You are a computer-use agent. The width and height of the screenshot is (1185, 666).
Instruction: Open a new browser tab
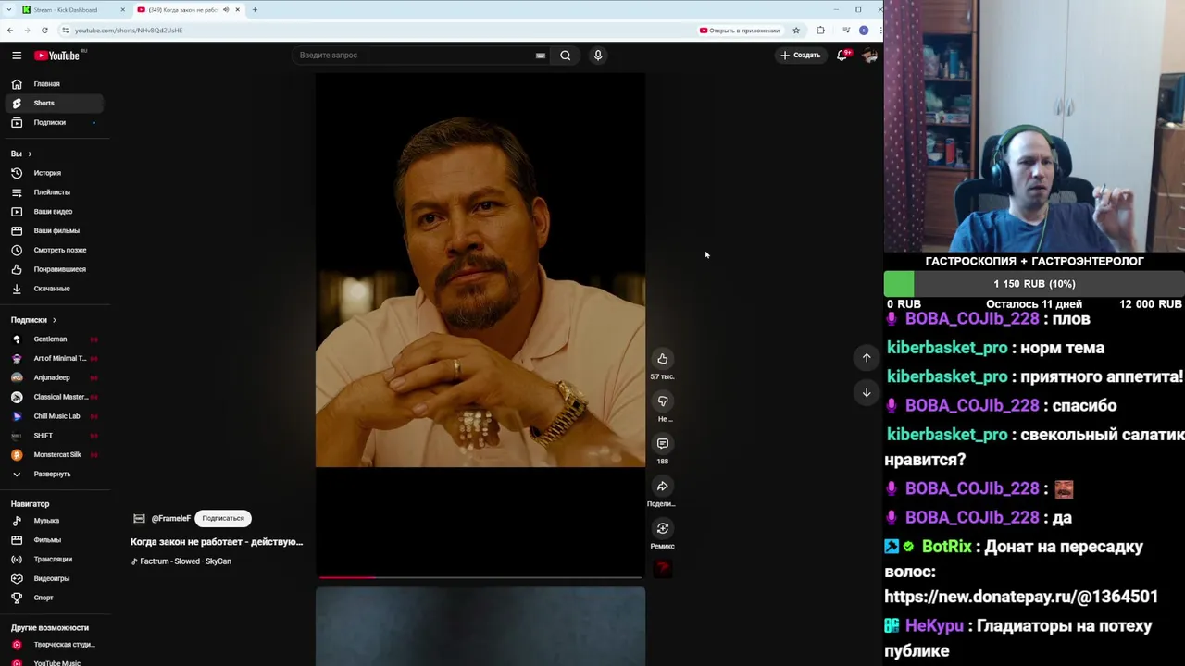click(x=255, y=10)
